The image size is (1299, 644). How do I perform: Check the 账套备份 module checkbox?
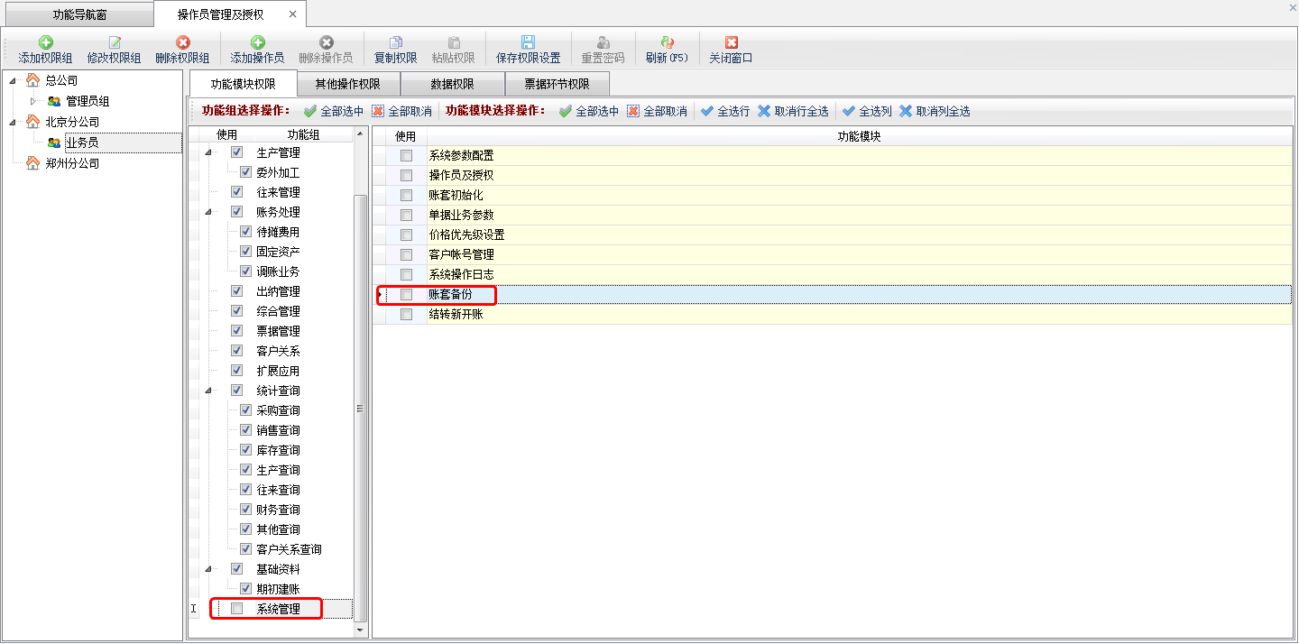(x=406, y=295)
